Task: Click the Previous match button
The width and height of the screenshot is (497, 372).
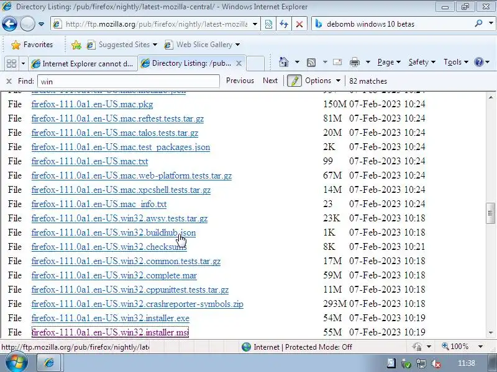Action: (240, 81)
